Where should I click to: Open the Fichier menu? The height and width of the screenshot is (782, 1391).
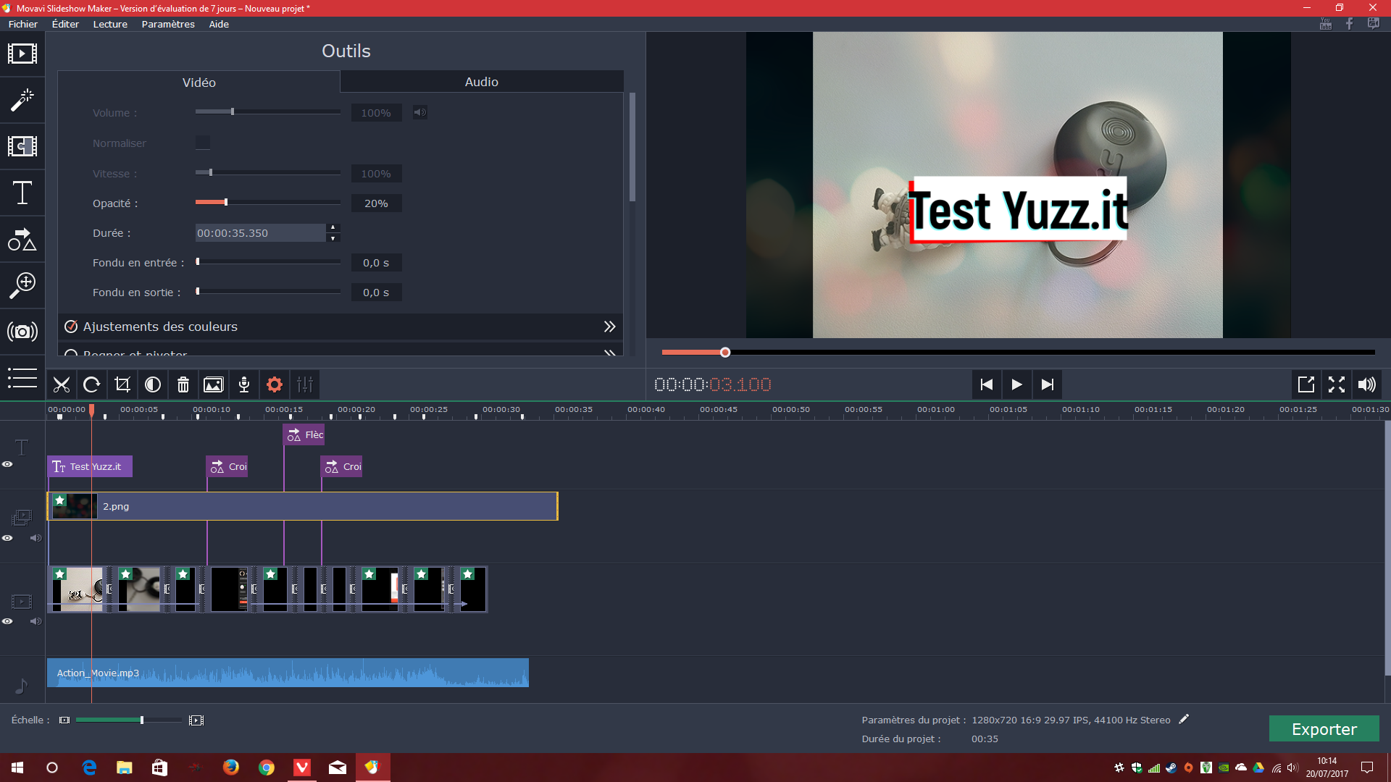pos(23,24)
